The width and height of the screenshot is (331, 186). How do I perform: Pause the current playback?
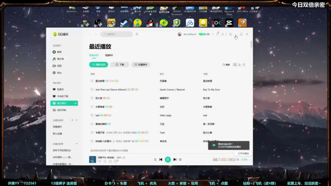(x=168, y=160)
